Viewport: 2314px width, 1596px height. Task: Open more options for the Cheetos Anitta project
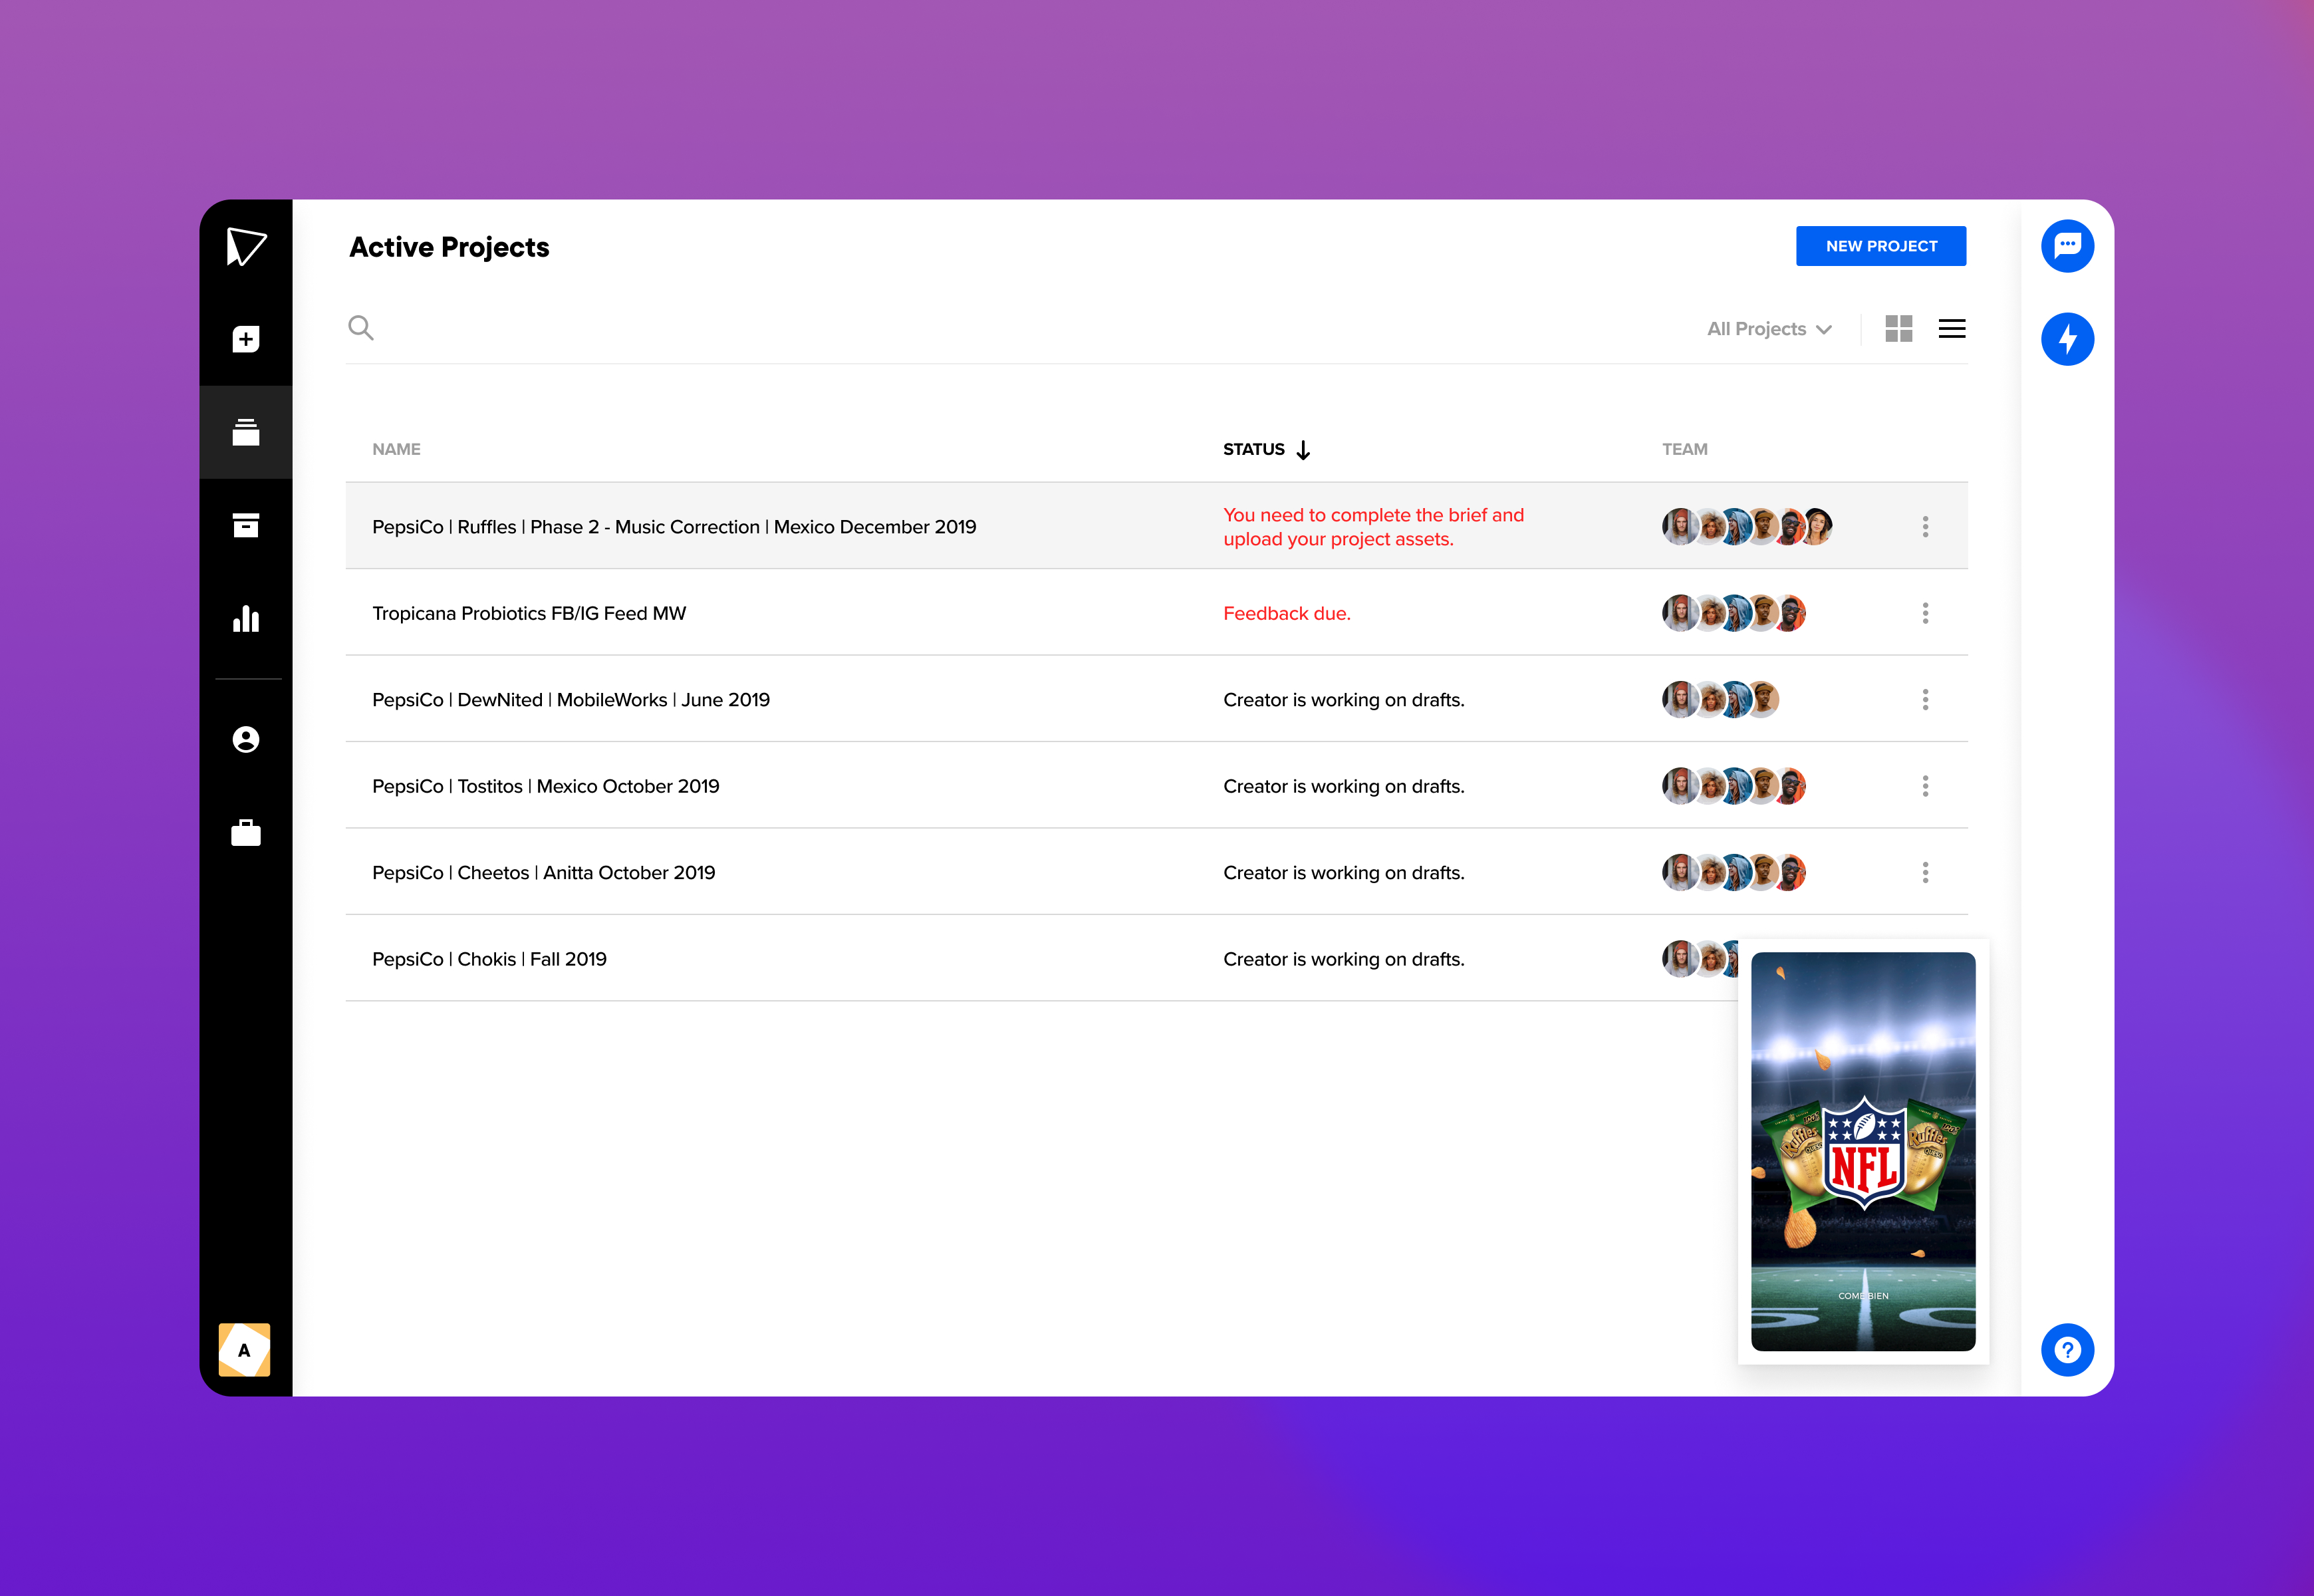coord(1925,872)
